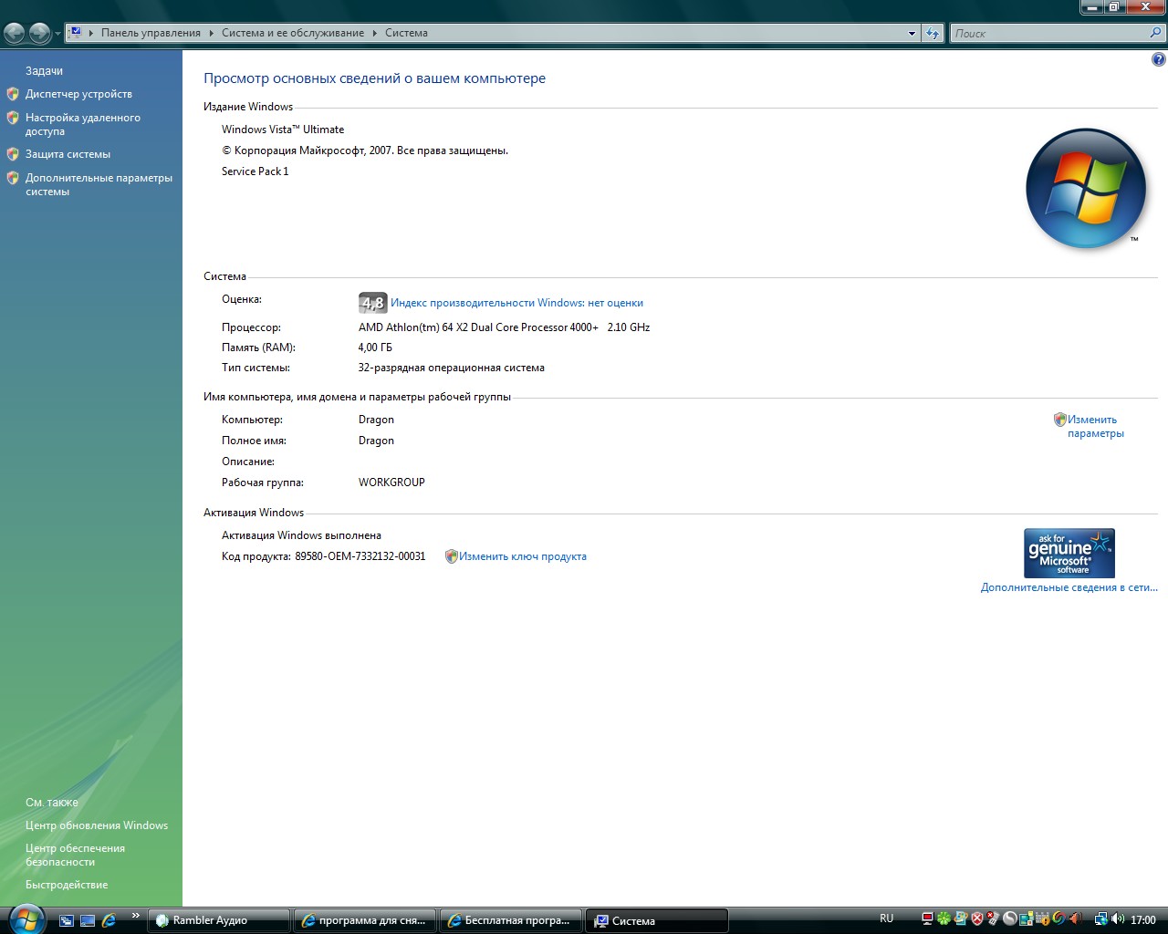Click shield icon beside Защита системы
The height and width of the screenshot is (934, 1168).
(13, 154)
